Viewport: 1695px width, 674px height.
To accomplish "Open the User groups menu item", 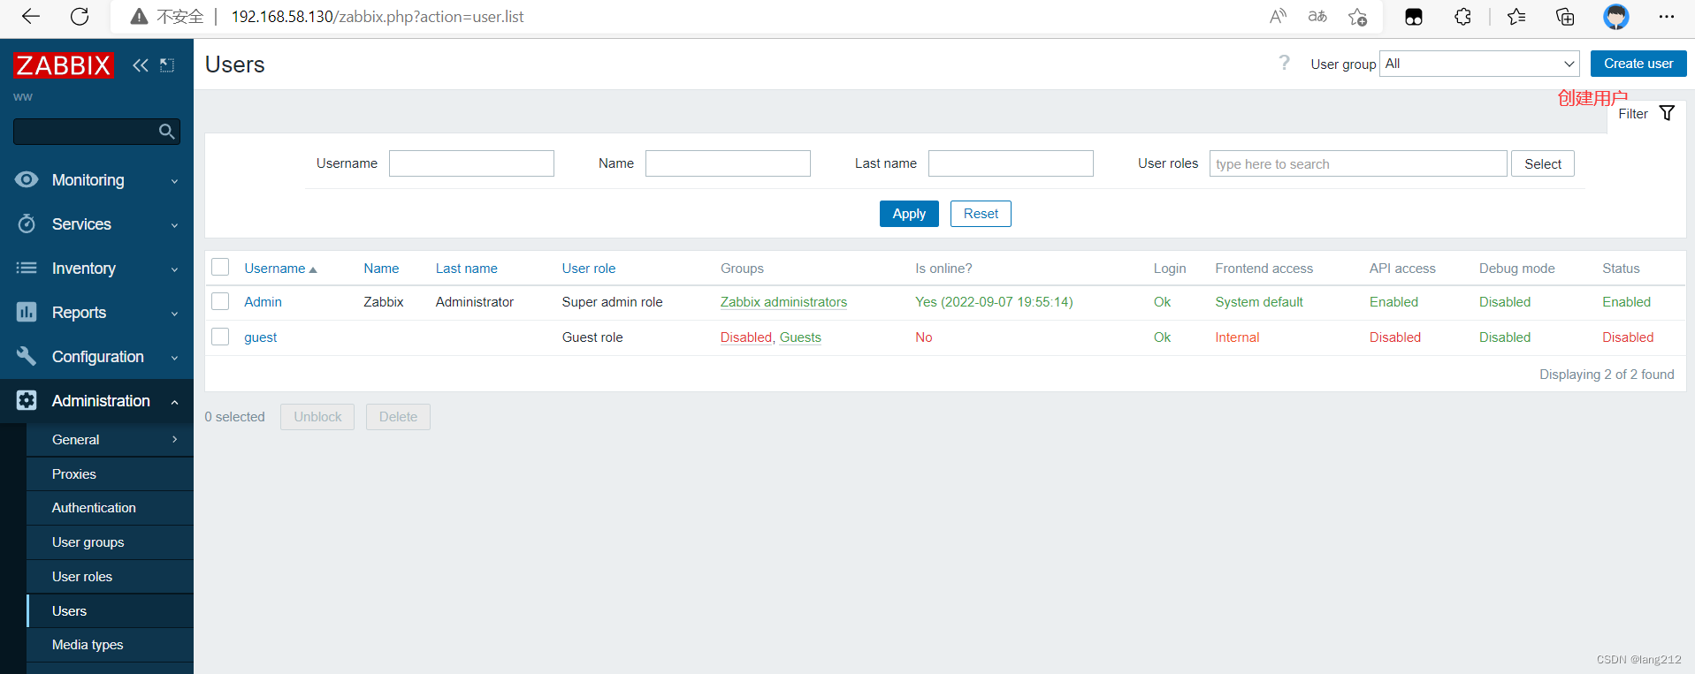I will pos(88,542).
